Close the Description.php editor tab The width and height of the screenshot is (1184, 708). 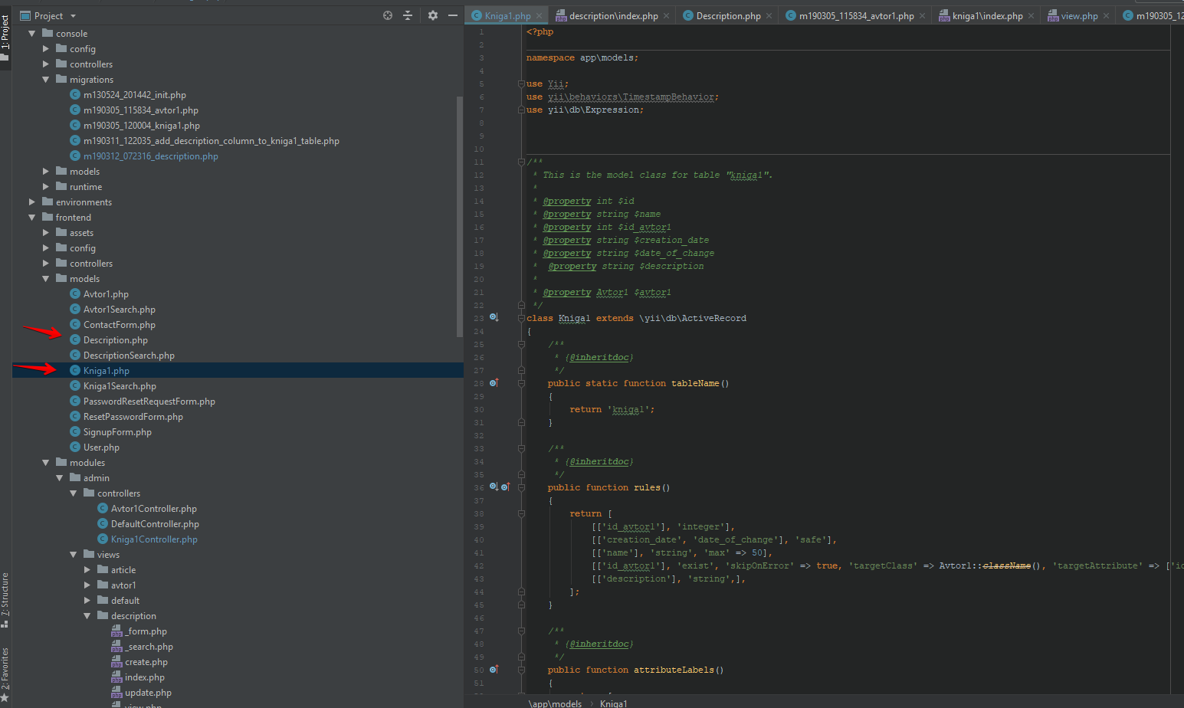click(769, 16)
